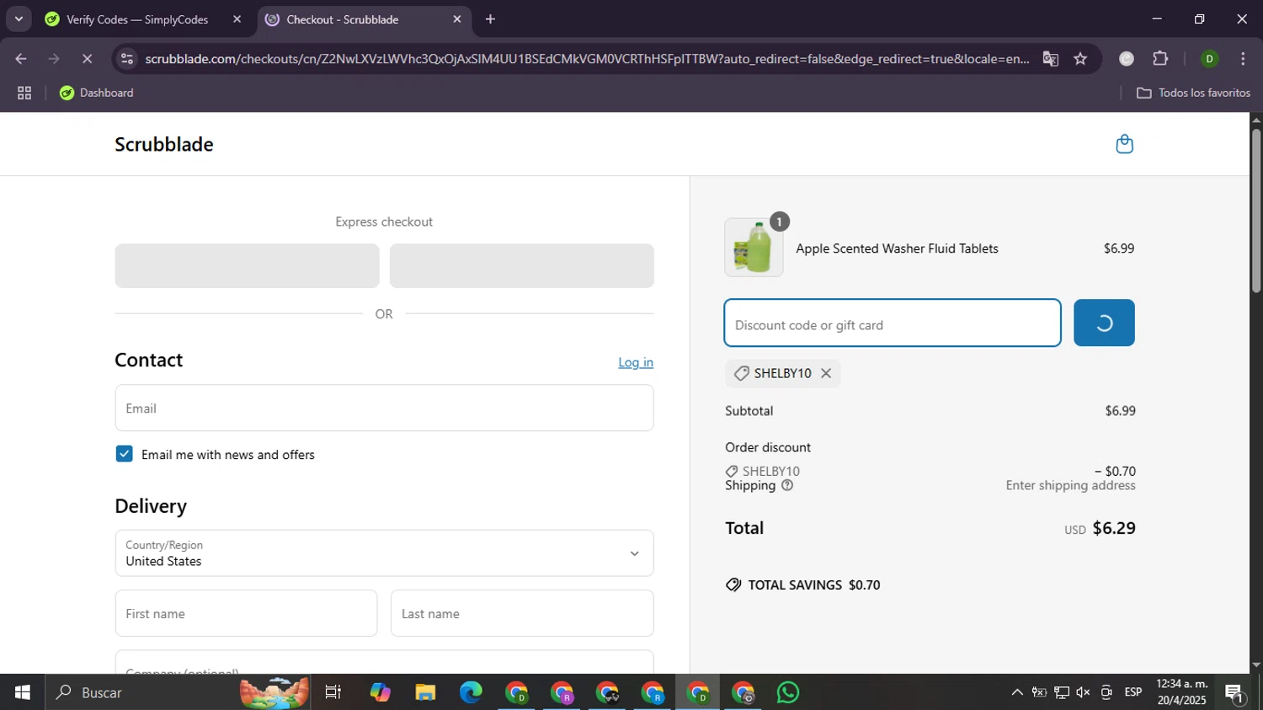Screen dimensions: 1263x710
Task: Open the Todos los favoritos folder
Action: click(x=1193, y=93)
